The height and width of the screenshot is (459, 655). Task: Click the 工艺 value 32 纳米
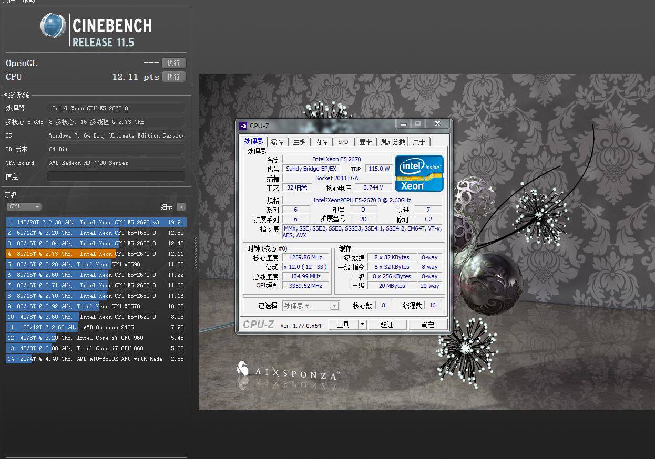click(x=298, y=187)
